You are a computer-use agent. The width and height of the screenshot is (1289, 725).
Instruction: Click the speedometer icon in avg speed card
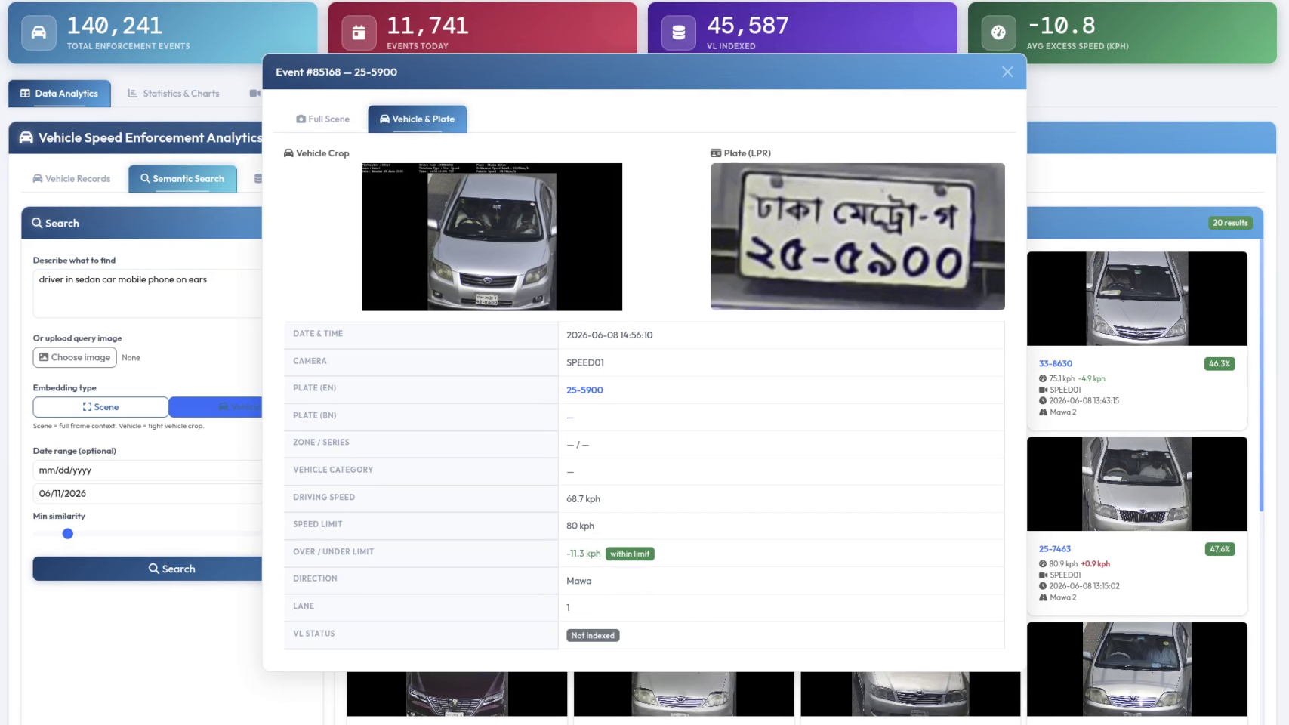pyautogui.click(x=999, y=32)
